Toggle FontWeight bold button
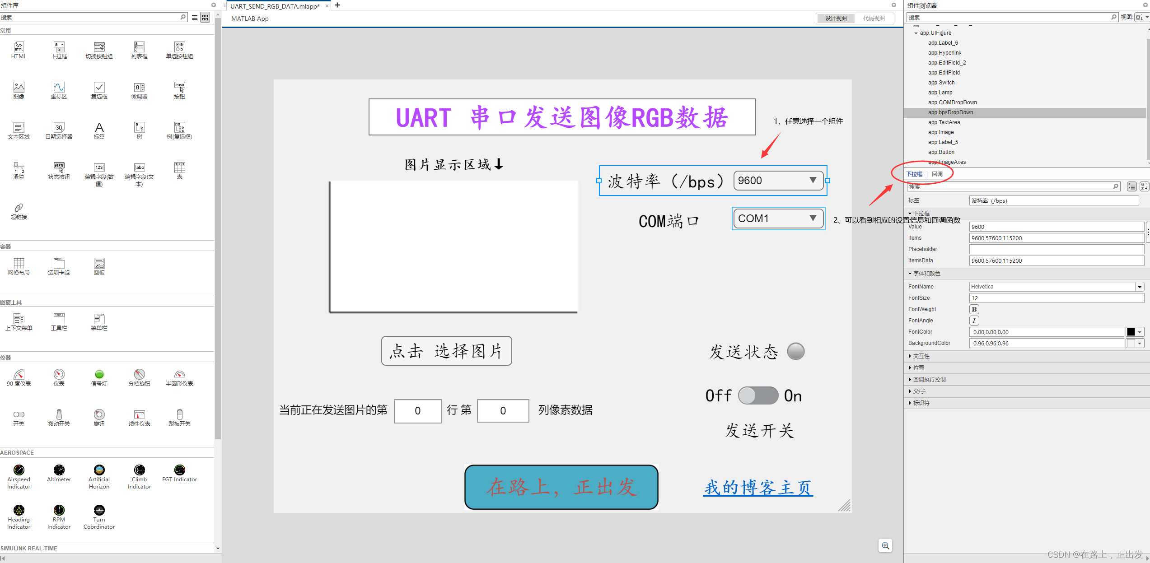Viewport: 1150px width, 563px height. click(974, 309)
